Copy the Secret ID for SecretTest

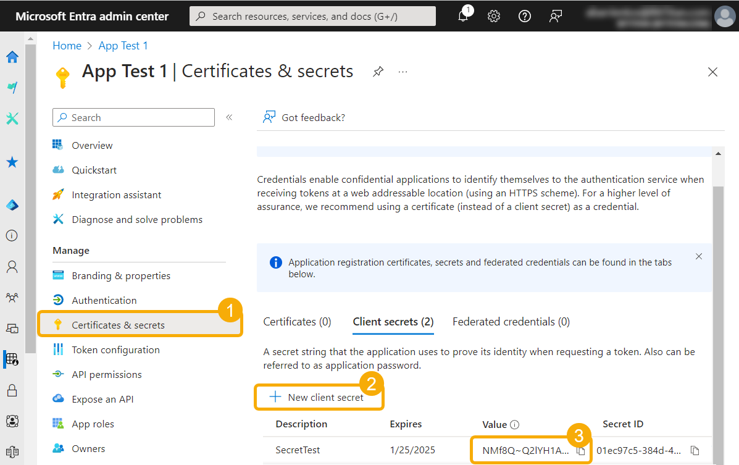pyautogui.click(x=695, y=451)
